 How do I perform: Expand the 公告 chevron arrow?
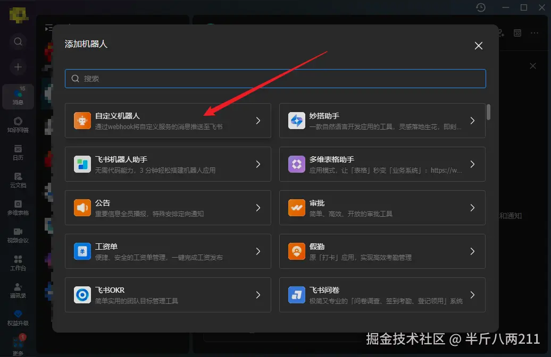[x=258, y=208]
